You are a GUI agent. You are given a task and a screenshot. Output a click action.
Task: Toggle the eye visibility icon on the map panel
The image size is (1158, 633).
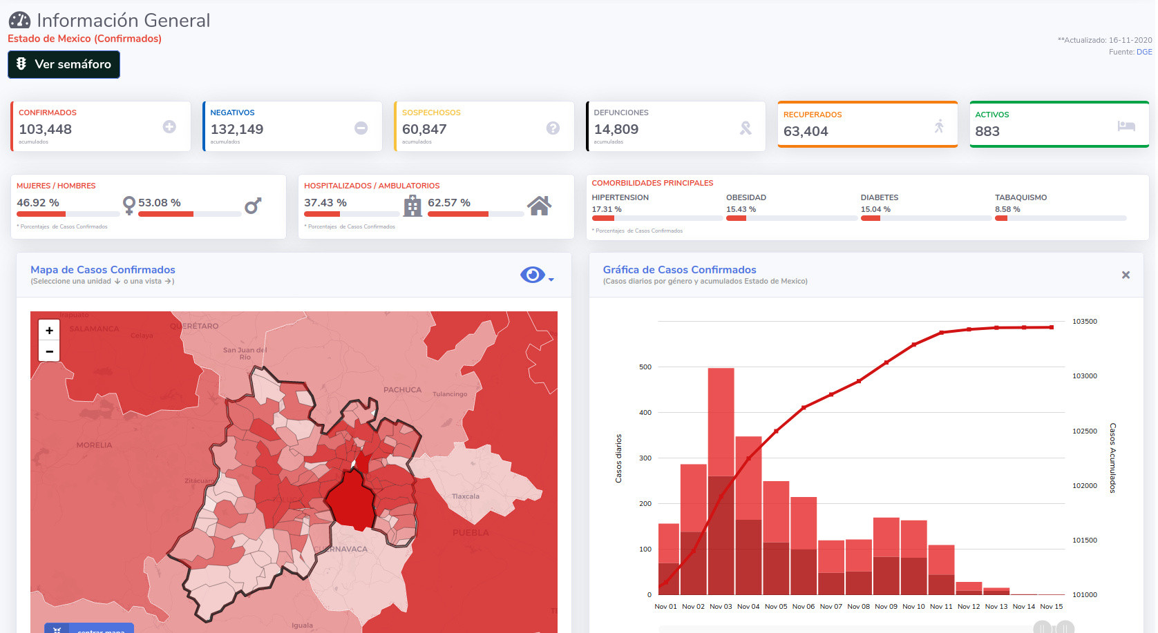(x=533, y=275)
